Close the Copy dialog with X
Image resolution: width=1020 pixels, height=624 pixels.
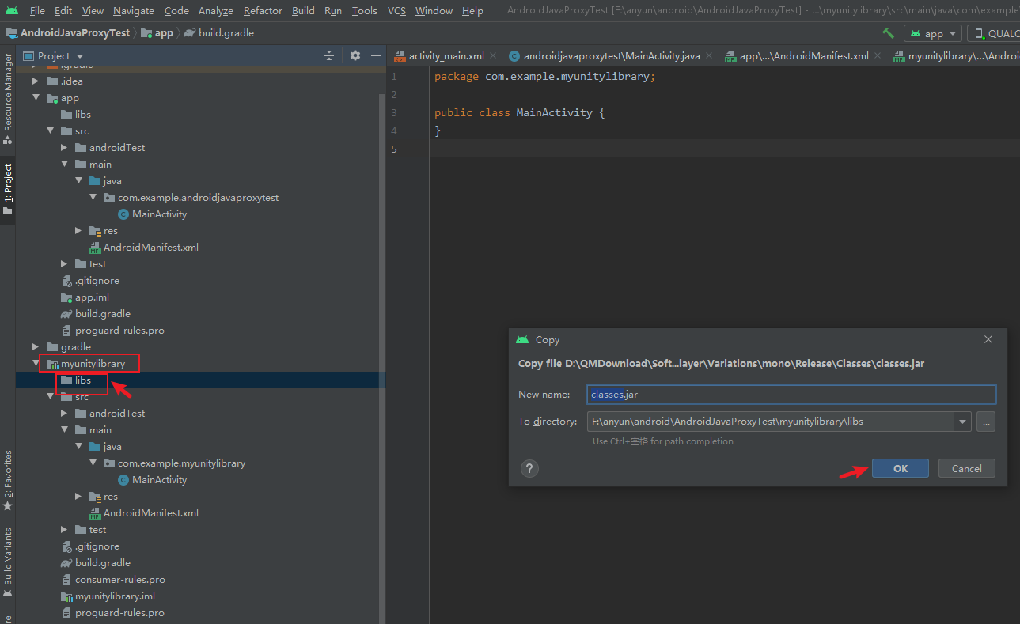(988, 339)
